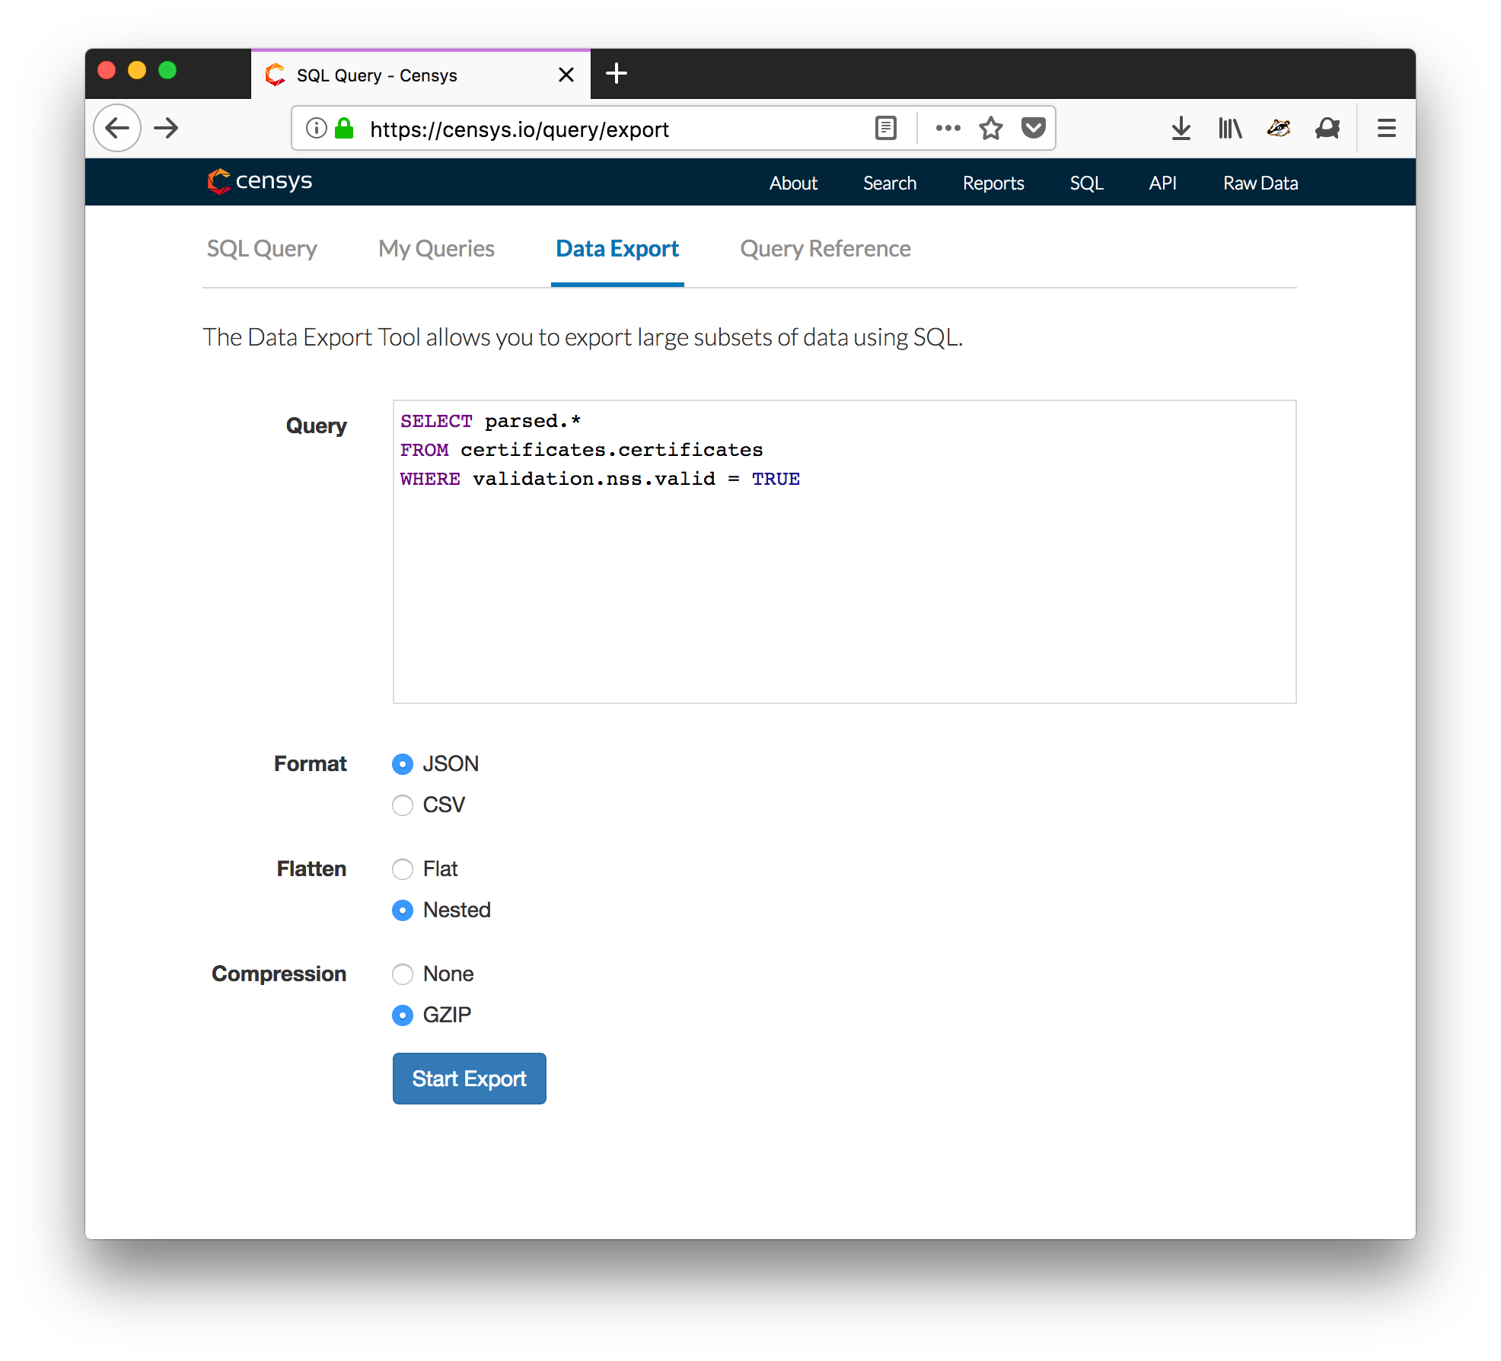Click the Start Export button
Image resolution: width=1501 pixels, height=1361 pixels.
pyautogui.click(x=468, y=1077)
